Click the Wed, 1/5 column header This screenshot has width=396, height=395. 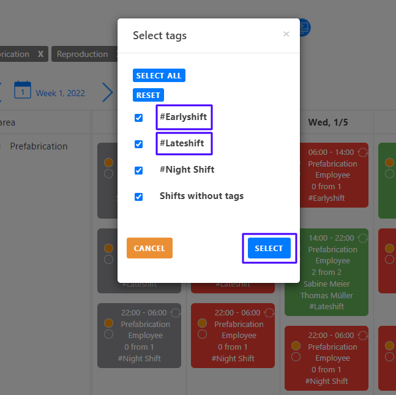point(328,122)
